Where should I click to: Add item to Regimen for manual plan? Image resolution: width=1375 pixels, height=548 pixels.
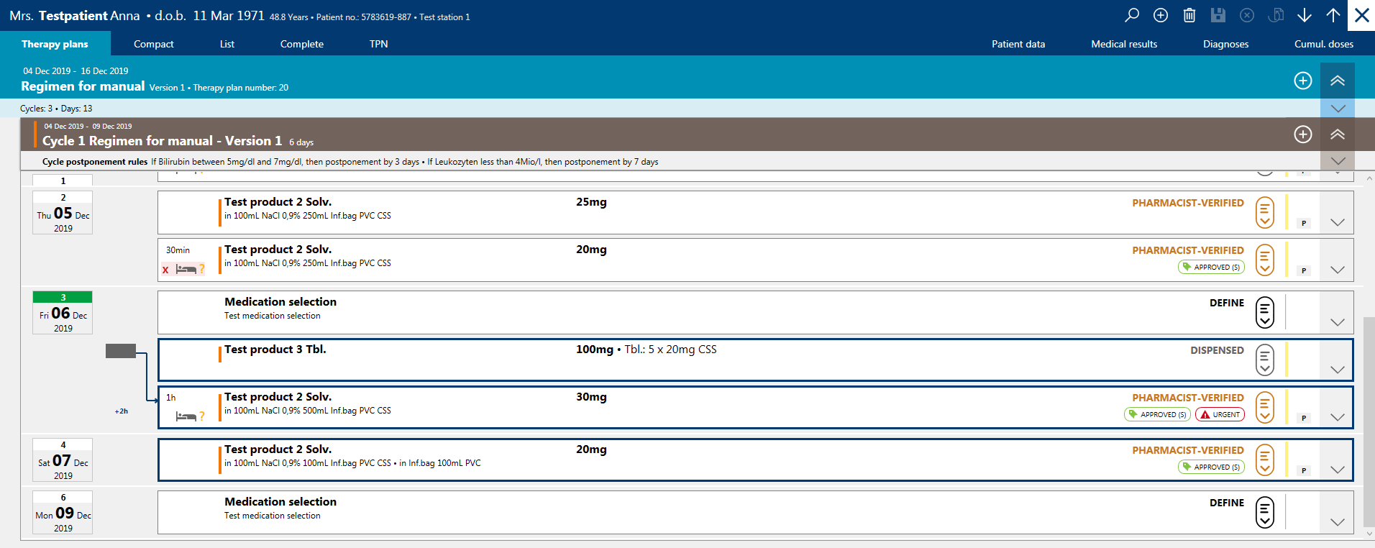tap(1303, 81)
